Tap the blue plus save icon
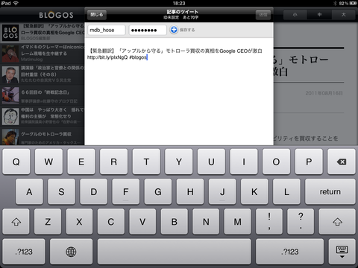The image size is (358, 268). click(x=174, y=30)
